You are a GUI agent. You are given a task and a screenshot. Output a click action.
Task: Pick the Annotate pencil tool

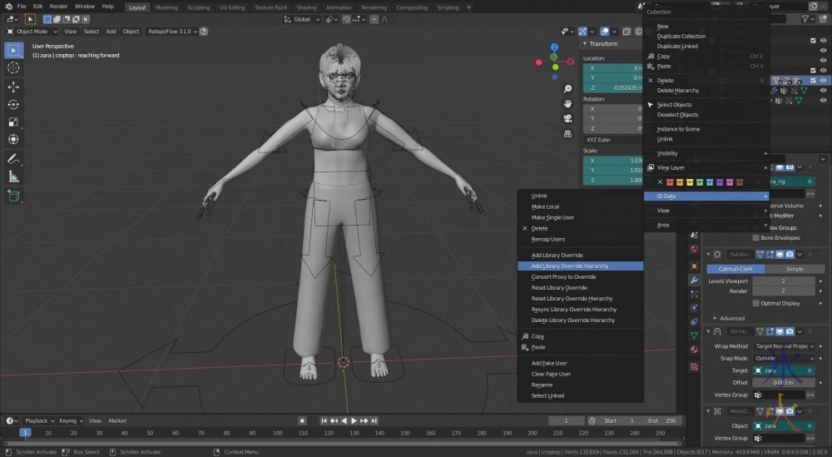[x=13, y=158]
